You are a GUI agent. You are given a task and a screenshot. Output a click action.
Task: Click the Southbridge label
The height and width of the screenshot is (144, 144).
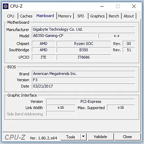[x=19, y=50]
